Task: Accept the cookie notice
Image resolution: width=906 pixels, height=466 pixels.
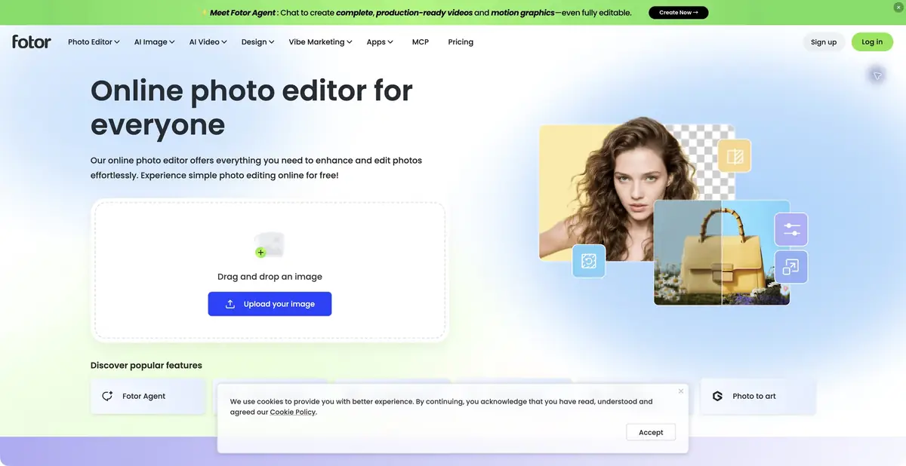Action: (651, 432)
